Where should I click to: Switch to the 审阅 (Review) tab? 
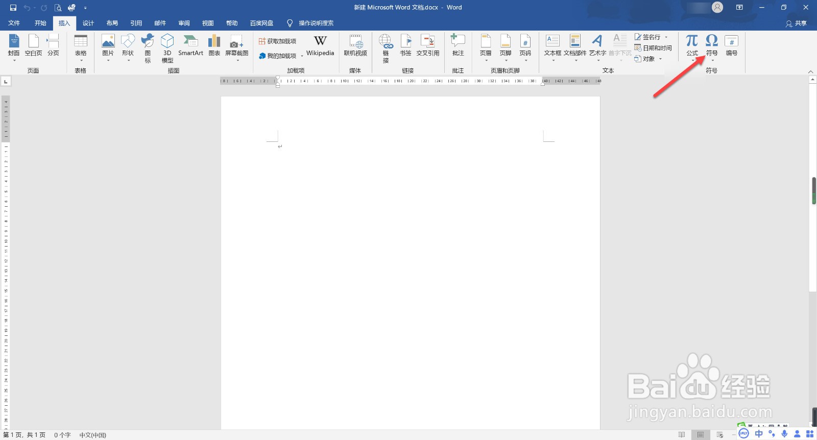pyautogui.click(x=184, y=23)
